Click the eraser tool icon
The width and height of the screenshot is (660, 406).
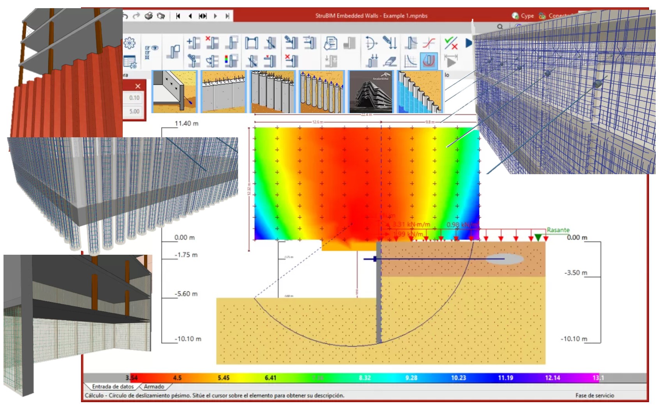(x=390, y=61)
